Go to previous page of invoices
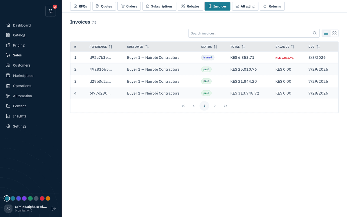This screenshot has width=347, height=217. (194, 106)
